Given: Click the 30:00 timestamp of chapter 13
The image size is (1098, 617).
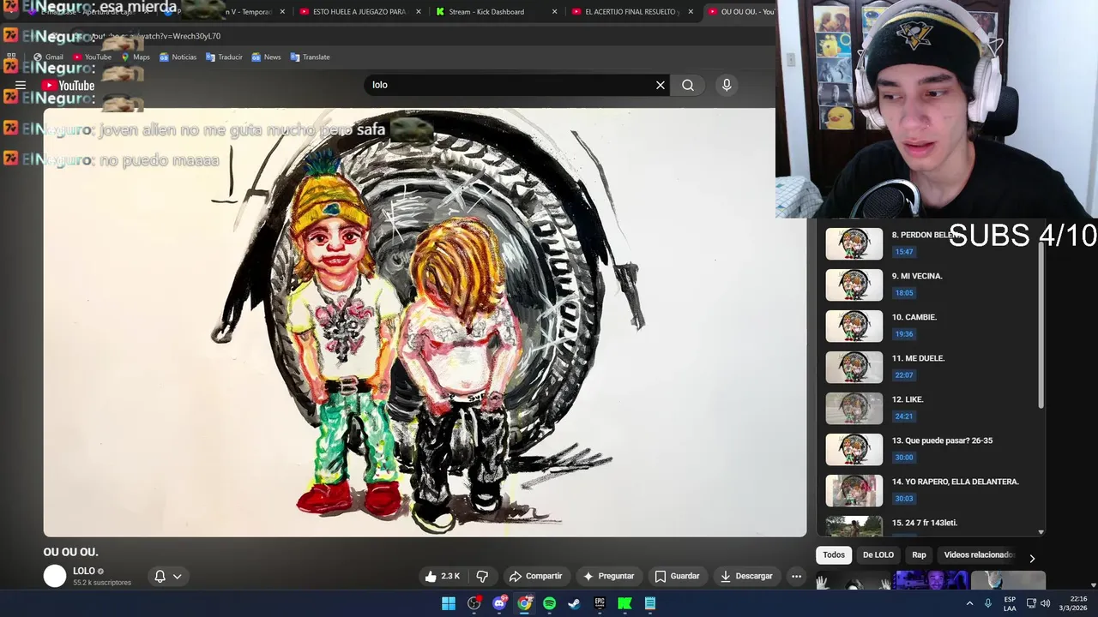Looking at the screenshot, I should click(x=904, y=458).
